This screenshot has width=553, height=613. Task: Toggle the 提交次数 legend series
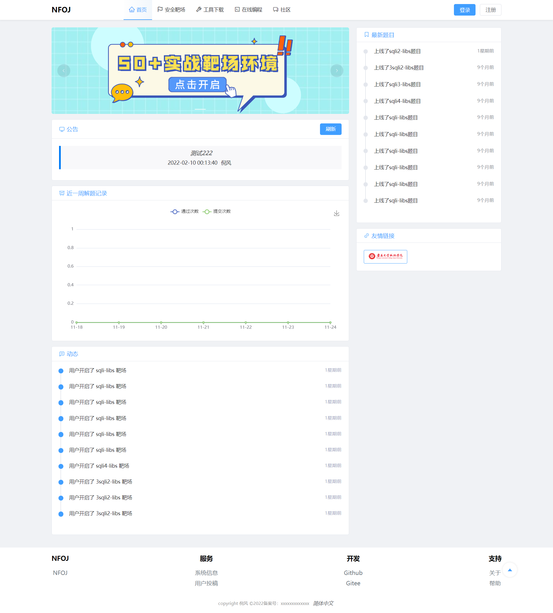(217, 212)
